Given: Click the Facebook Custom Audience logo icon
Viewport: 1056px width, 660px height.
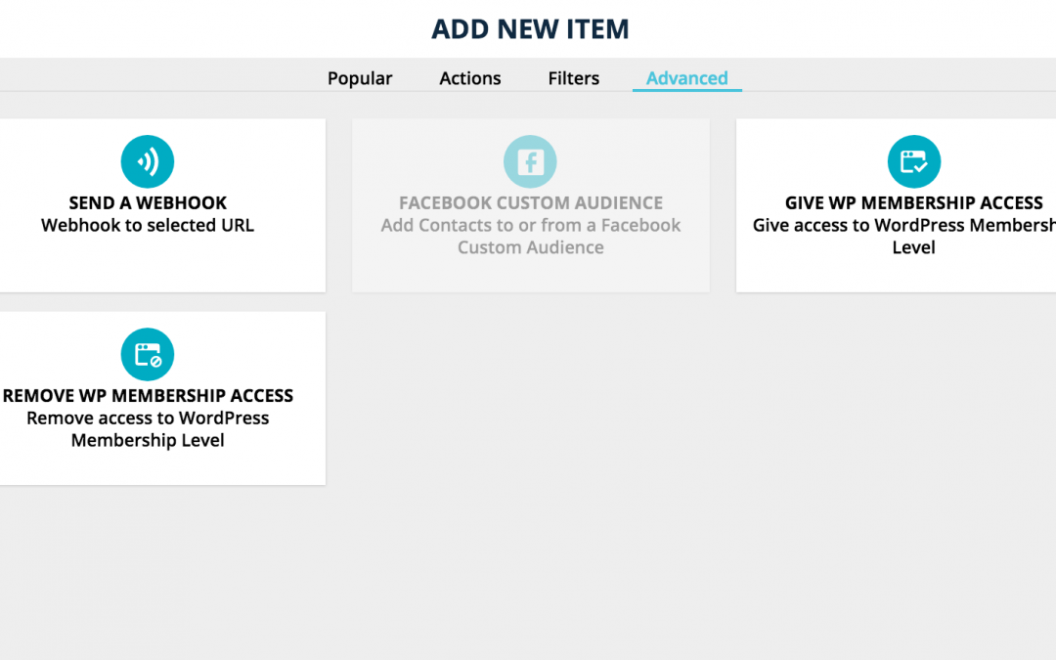Looking at the screenshot, I should point(530,162).
